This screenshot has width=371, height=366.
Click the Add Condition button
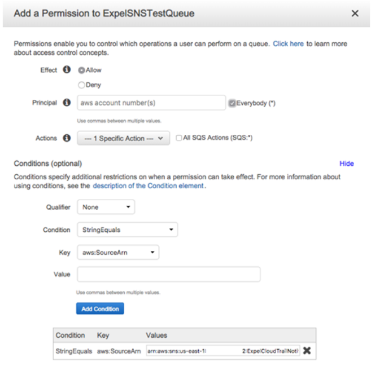pyautogui.click(x=100, y=308)
